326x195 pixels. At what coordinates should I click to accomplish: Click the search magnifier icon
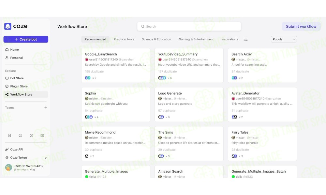click(x=143, y=27)
